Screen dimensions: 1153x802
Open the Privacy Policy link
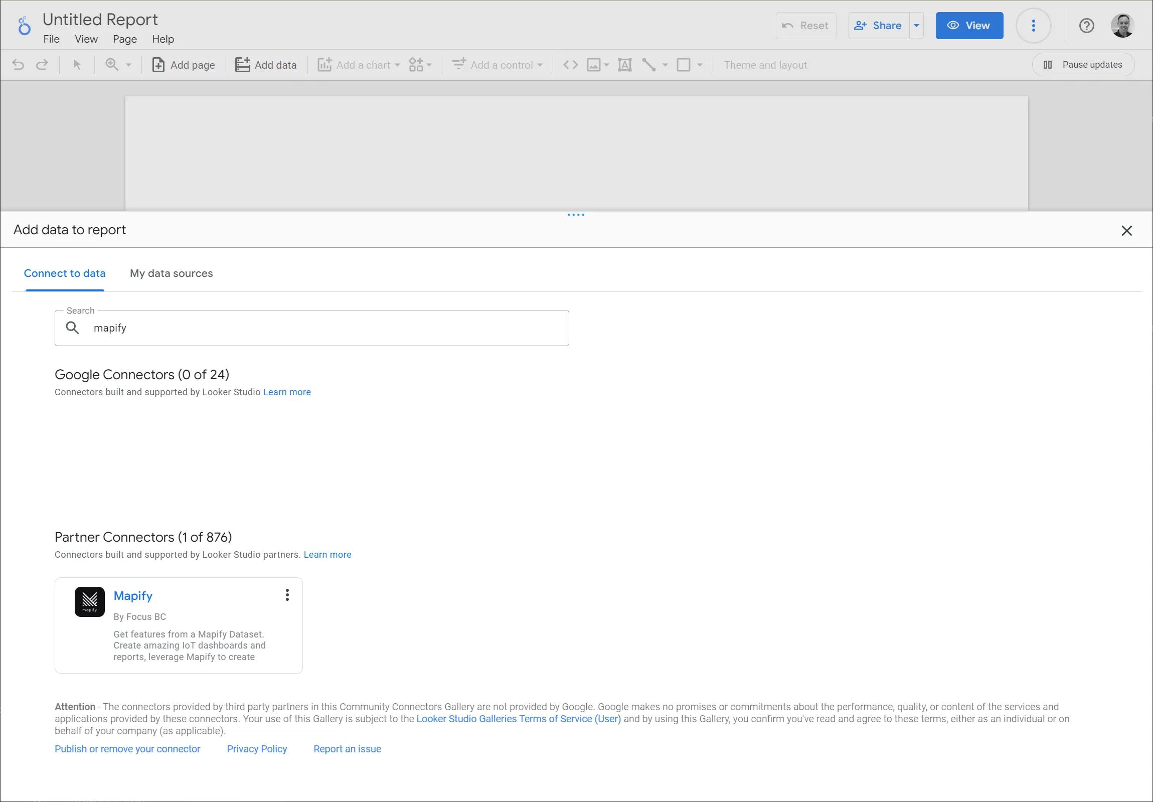257,749
